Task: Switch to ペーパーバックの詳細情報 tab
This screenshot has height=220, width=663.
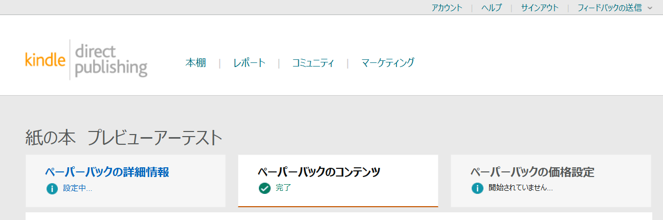Action: pyautogui.click(x=125, y=181)
